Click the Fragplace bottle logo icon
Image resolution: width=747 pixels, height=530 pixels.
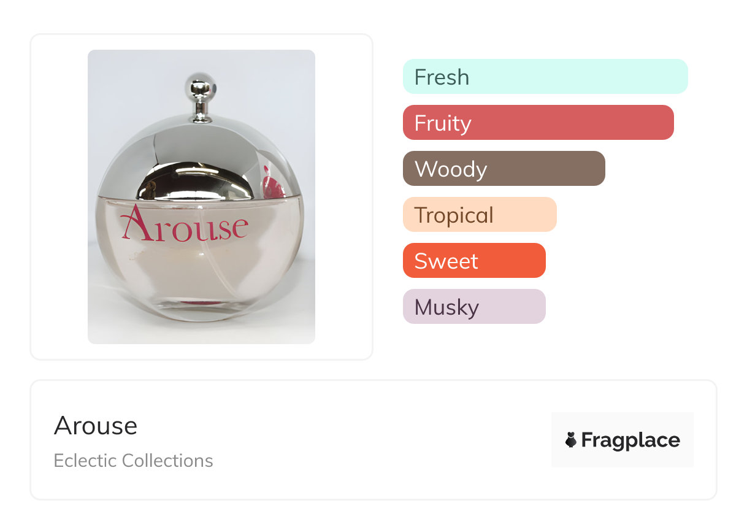[571, 440]
